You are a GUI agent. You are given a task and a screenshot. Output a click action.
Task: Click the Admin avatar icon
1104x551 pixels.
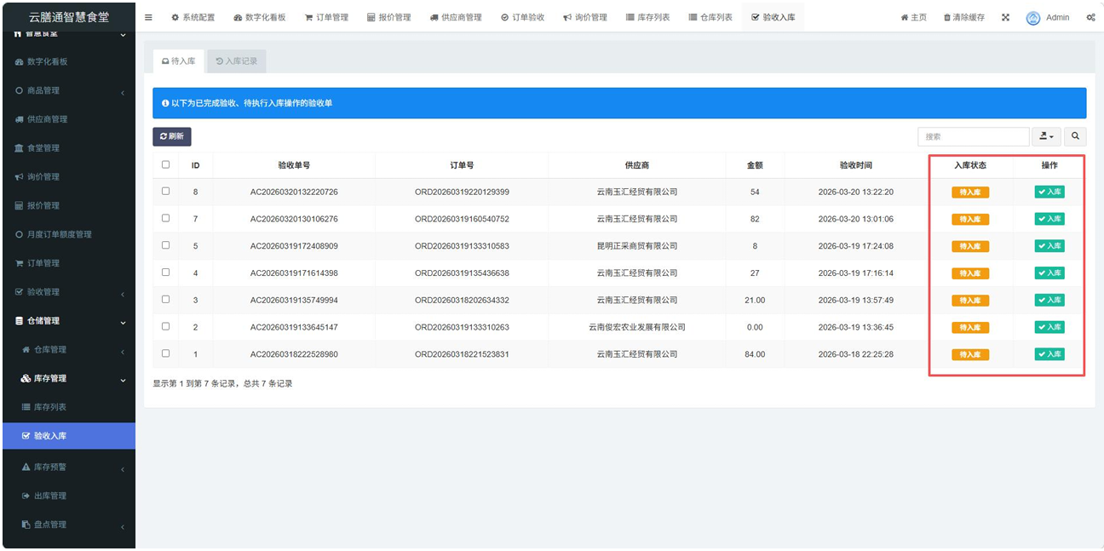click(x=1033, y=18)
